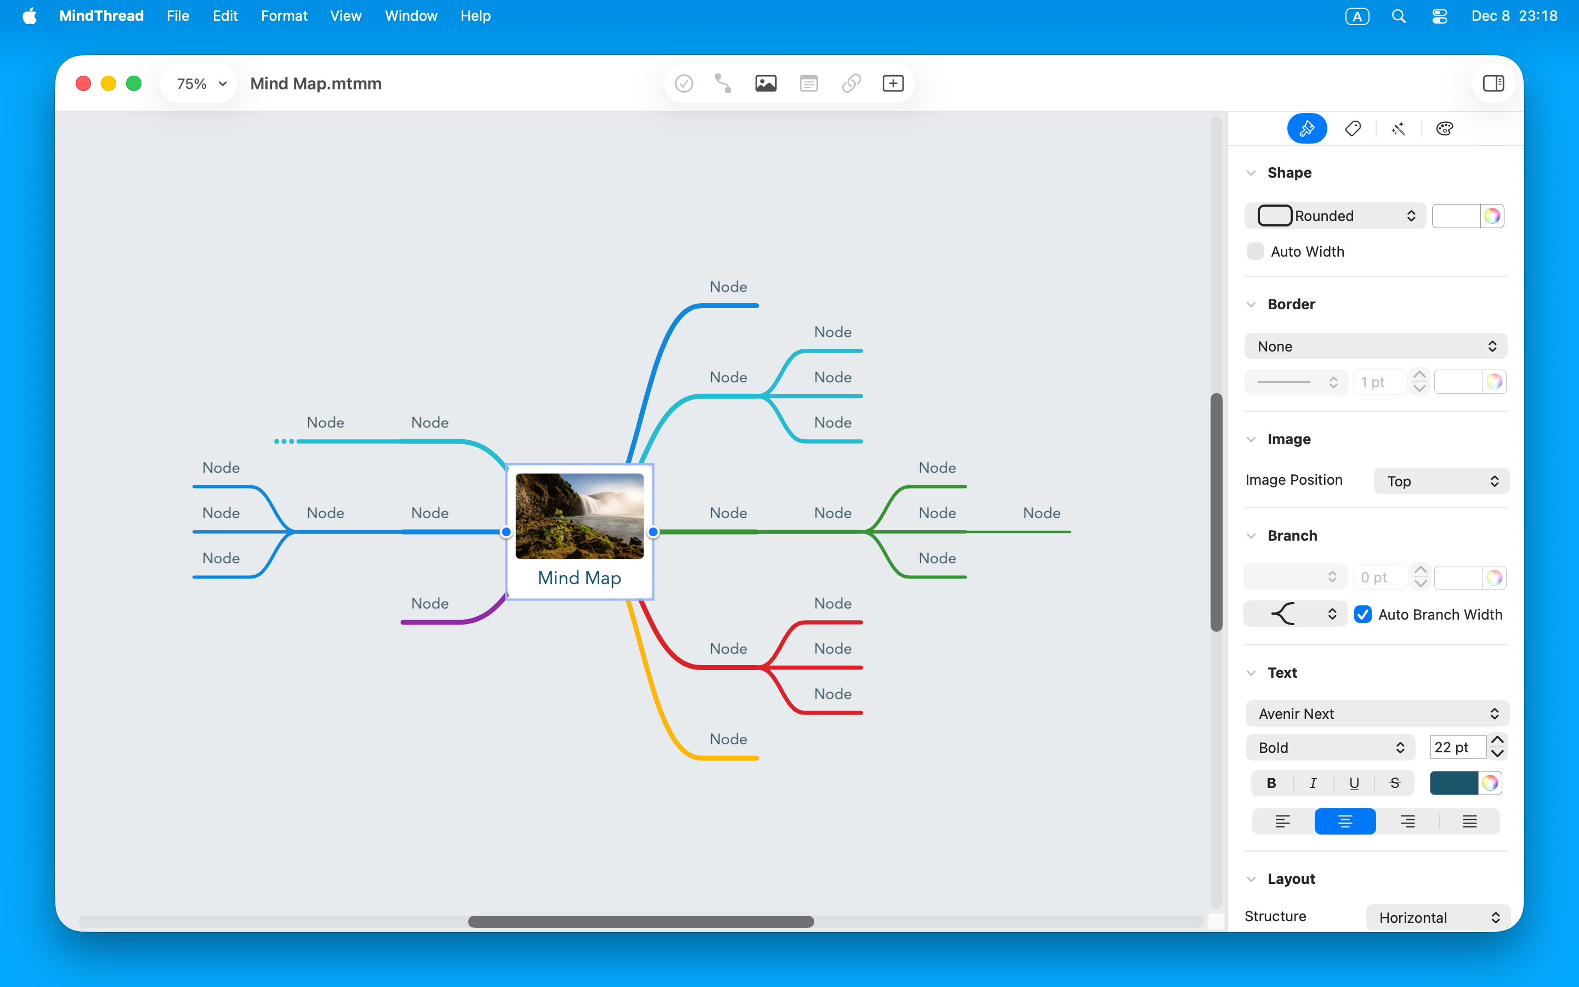
Task: Open the Avenir Next font dropdown
Action: click(1377, 713)
